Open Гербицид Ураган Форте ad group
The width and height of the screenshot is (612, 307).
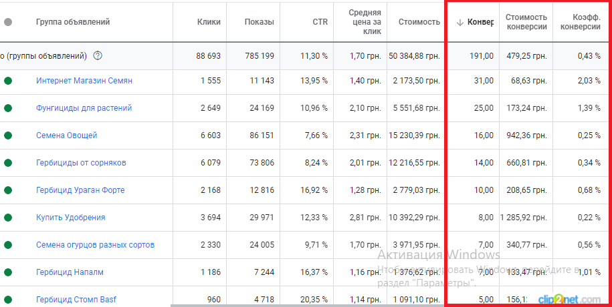tap(80, 190)
